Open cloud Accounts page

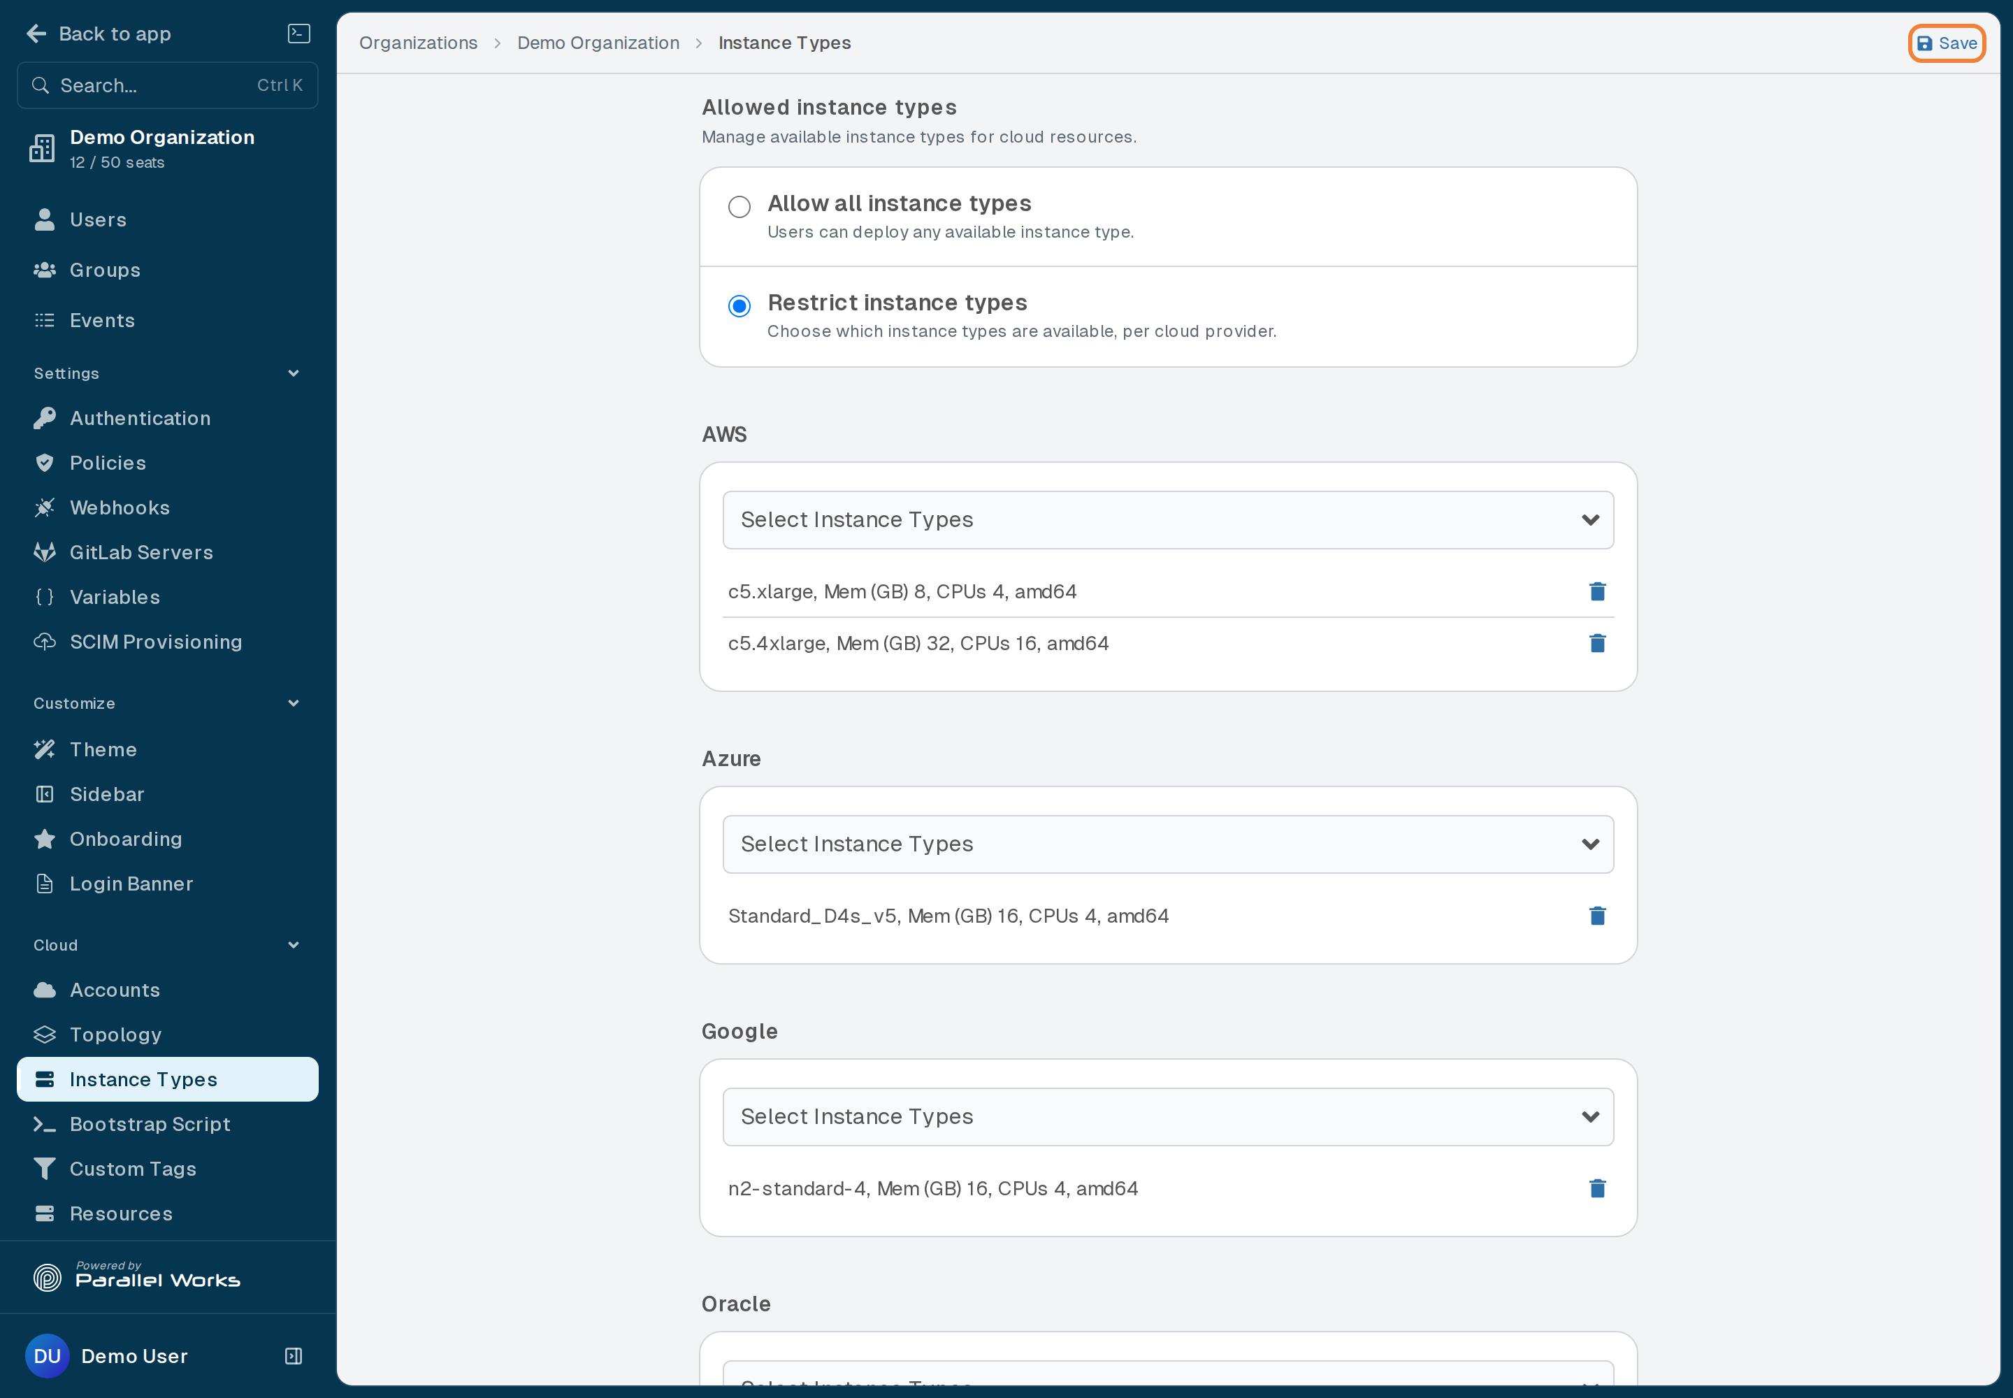point(167,990)
